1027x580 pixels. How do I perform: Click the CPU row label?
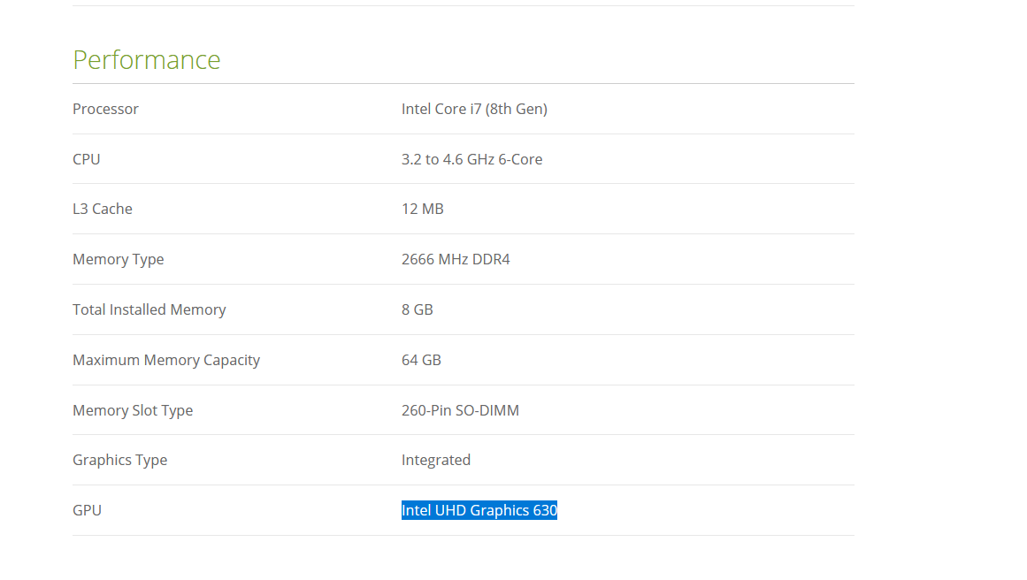click(x=87, y=159)
